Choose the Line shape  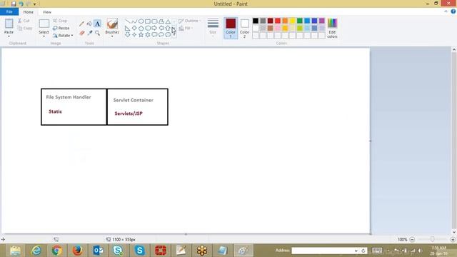click(128, 21)
